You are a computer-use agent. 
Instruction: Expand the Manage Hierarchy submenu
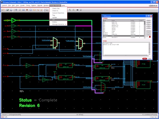(58, 24)
